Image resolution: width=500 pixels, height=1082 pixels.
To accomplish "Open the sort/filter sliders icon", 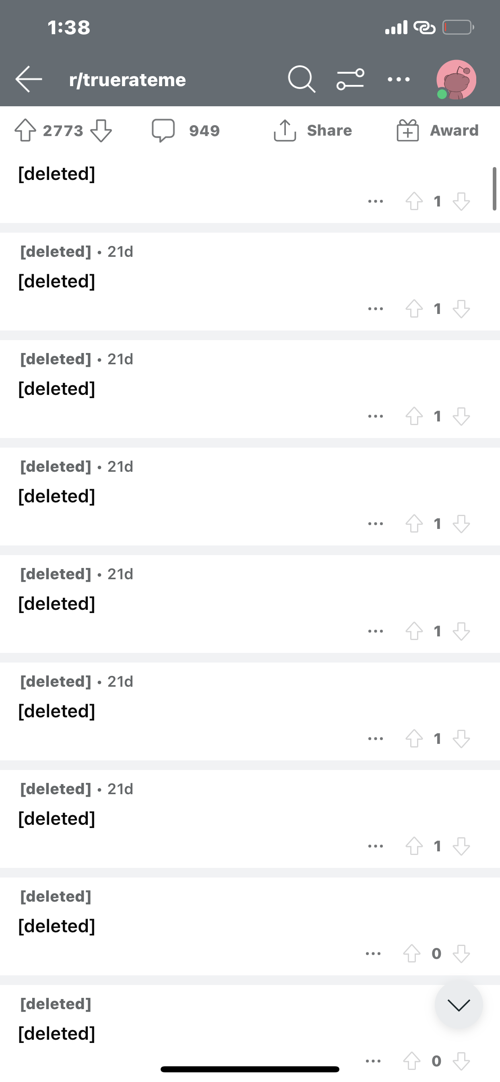I will (x=350, y=79).
